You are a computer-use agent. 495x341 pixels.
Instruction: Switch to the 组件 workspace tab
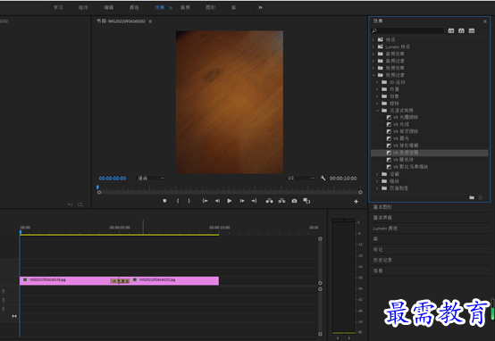click(x=83, y=7)
